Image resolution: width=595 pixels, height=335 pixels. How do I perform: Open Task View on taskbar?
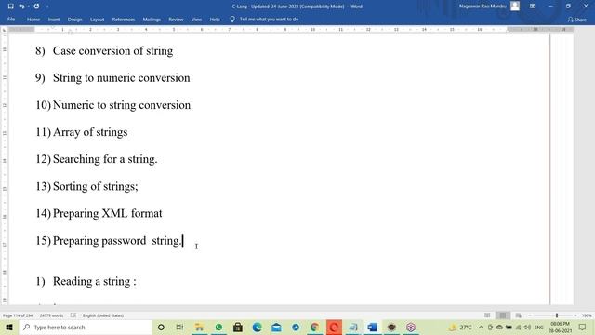(x=179, y=327)
